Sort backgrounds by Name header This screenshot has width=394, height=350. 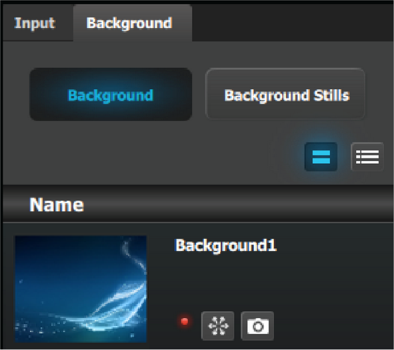[57, 204]
